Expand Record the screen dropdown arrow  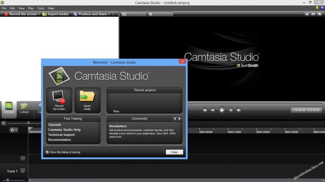coord(39,14)
